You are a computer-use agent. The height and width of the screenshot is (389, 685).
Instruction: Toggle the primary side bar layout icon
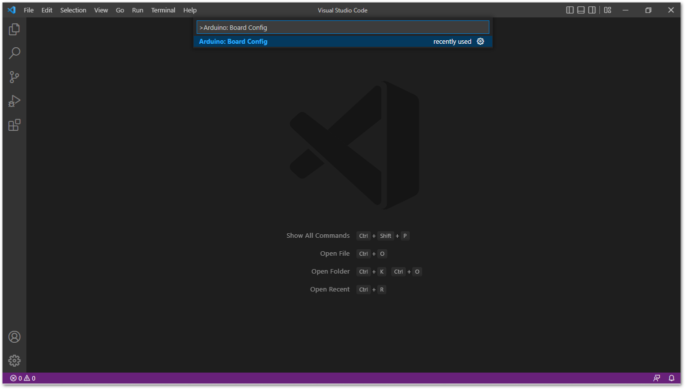coord(570,10)
